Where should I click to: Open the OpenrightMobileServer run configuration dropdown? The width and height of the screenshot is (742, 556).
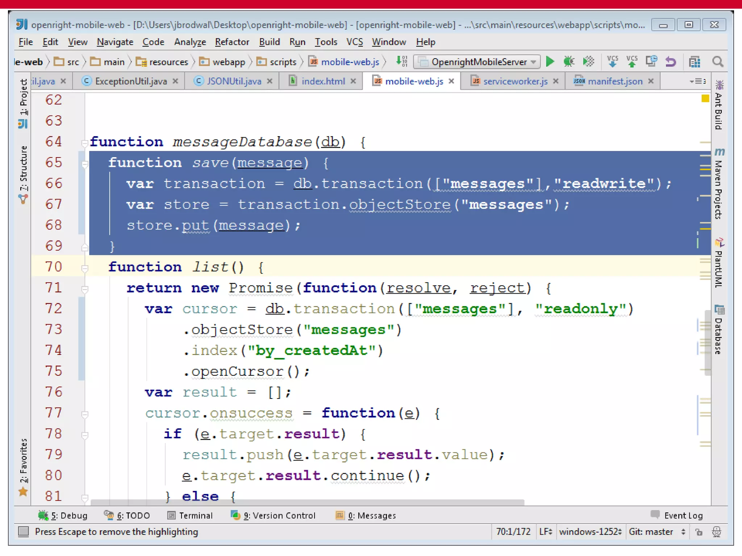(533, 62)
